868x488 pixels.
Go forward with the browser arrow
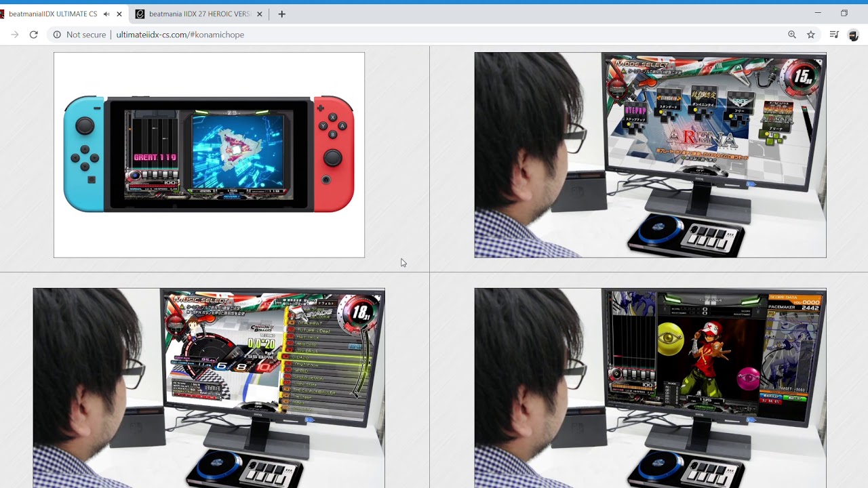pyautogui.click(x=15, y=35)
